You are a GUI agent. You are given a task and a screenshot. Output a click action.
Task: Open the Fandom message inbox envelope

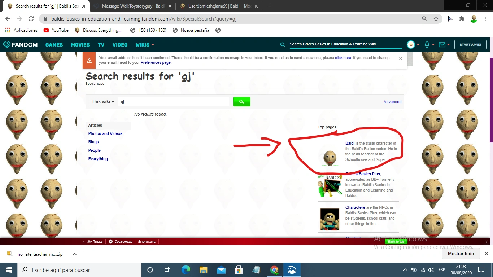pos(442,44)
